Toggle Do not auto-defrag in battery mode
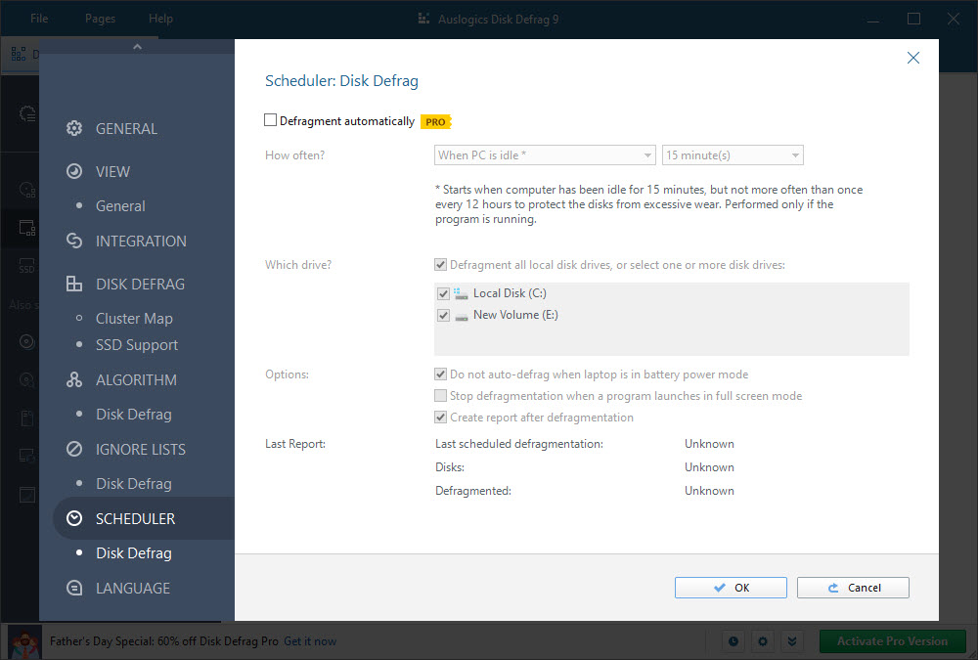This screenshot has height=660, width=978. tap(440, 374)
